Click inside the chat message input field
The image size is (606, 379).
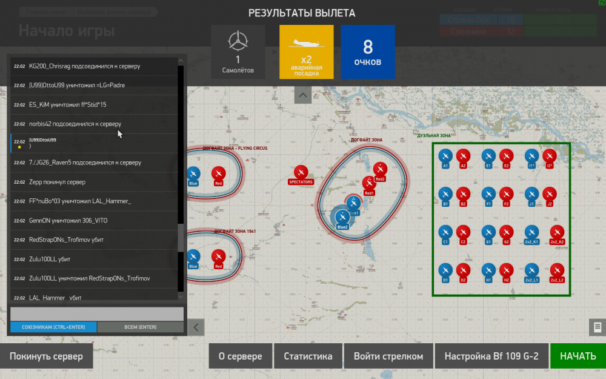point(97,314)
